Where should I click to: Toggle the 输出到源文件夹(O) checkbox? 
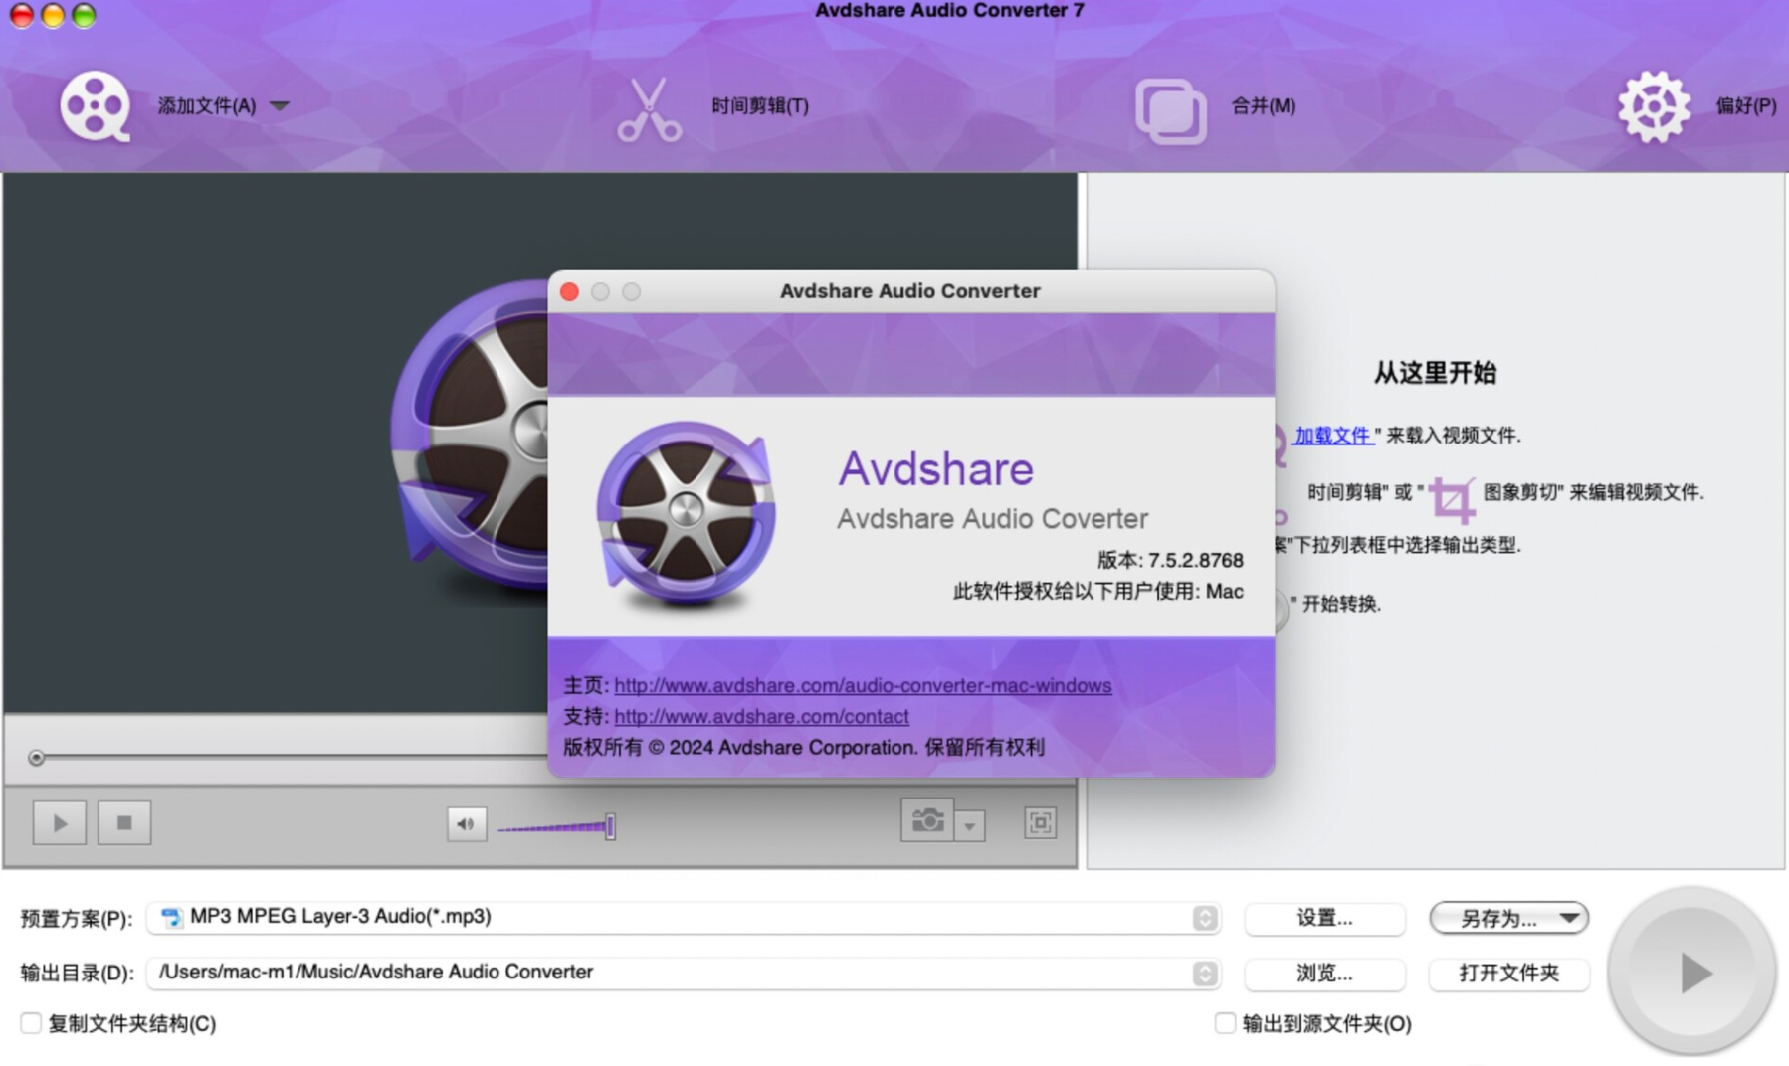(1225, 1023)
